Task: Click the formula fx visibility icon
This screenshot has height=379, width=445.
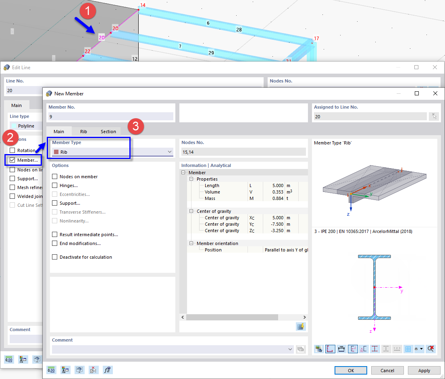Action: click(108, 370)
